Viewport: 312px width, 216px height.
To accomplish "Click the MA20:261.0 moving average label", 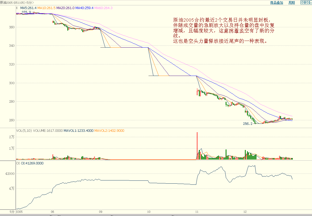I will 65,8.
